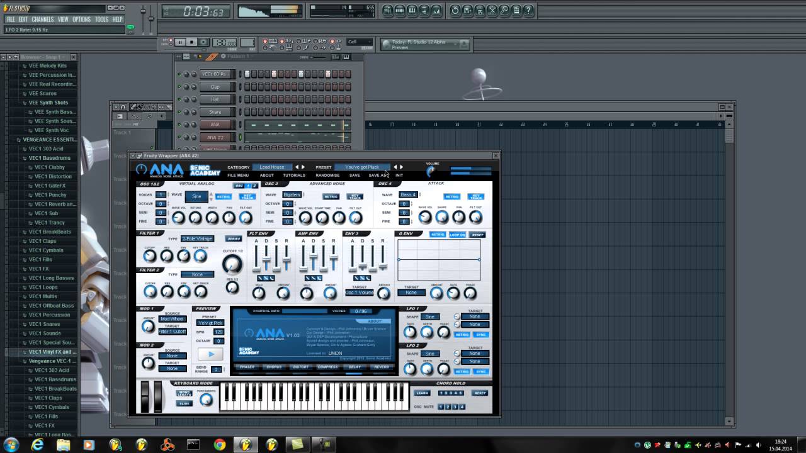Click Chrome icon in Windows taskbar
The height and width of the screenshot is (453, 806).
coord(219,445)
